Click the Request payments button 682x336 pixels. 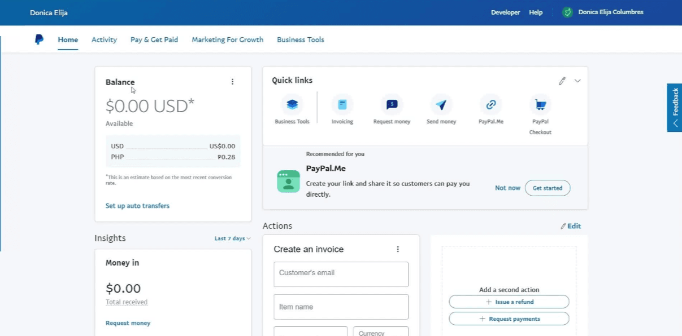(509, 319)
